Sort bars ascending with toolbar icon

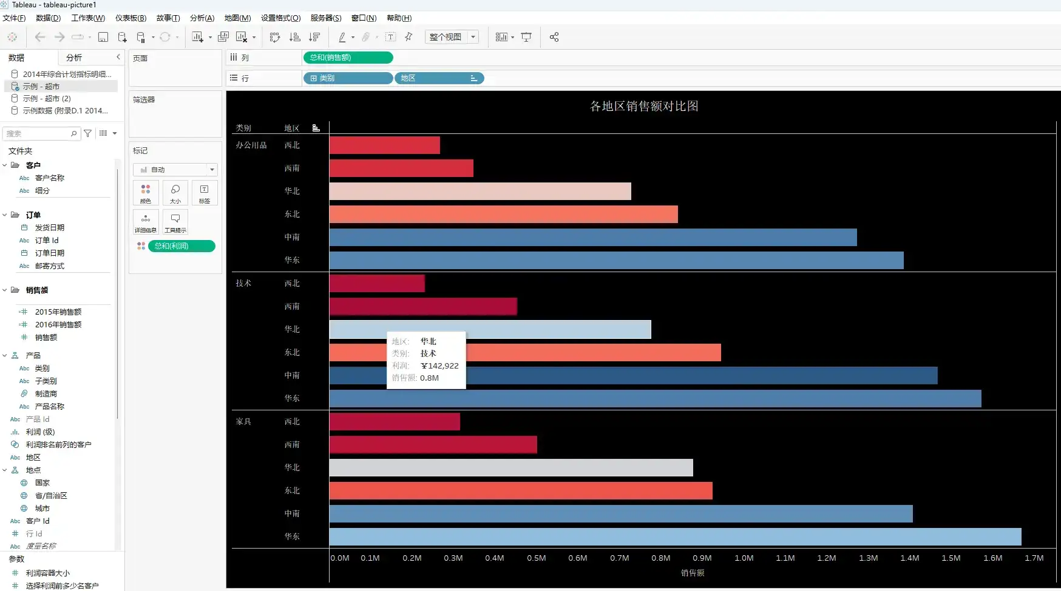[295, 37]
